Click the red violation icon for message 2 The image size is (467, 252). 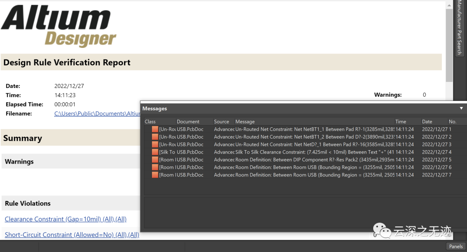pyautogui.click(x=155, y=137)
